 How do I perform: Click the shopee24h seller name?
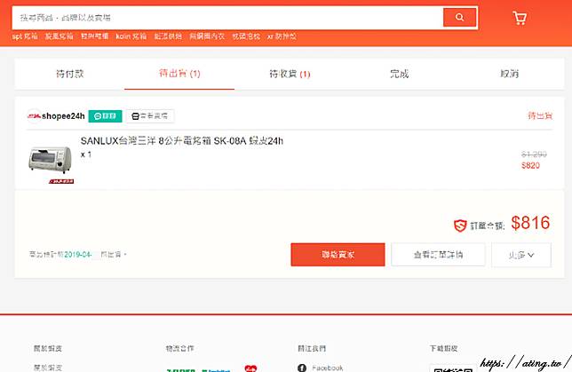63,116
